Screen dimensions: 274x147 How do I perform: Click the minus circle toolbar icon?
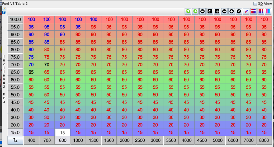(x=224, y=11)
